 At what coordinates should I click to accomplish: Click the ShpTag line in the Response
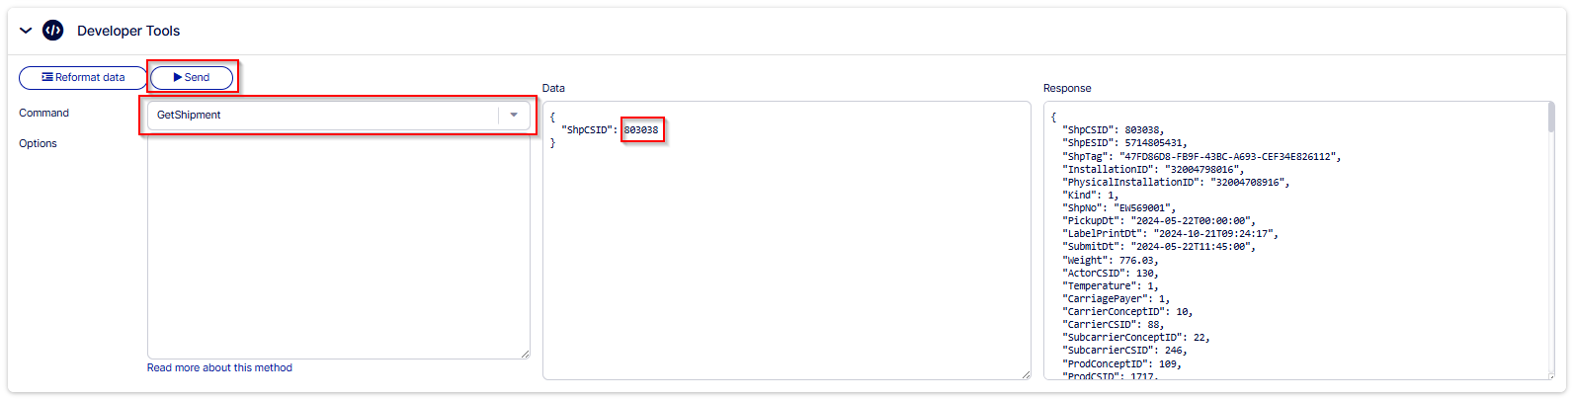pyautogui.click(x=1200, y=156)
